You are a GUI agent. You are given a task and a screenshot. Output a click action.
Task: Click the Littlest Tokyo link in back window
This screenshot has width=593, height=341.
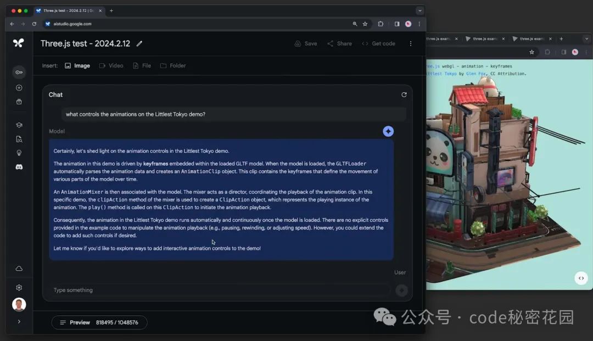(x=441, y=74)
